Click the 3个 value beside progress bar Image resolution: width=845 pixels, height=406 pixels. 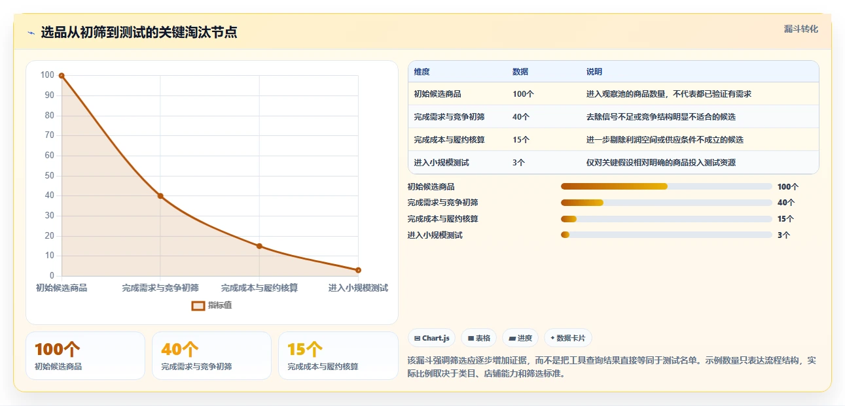point(783,235)
